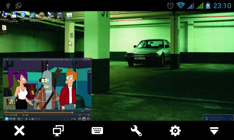Open the gear-document shortcut on desktop
Screen dimensions: 234x140
click(69, 17)
